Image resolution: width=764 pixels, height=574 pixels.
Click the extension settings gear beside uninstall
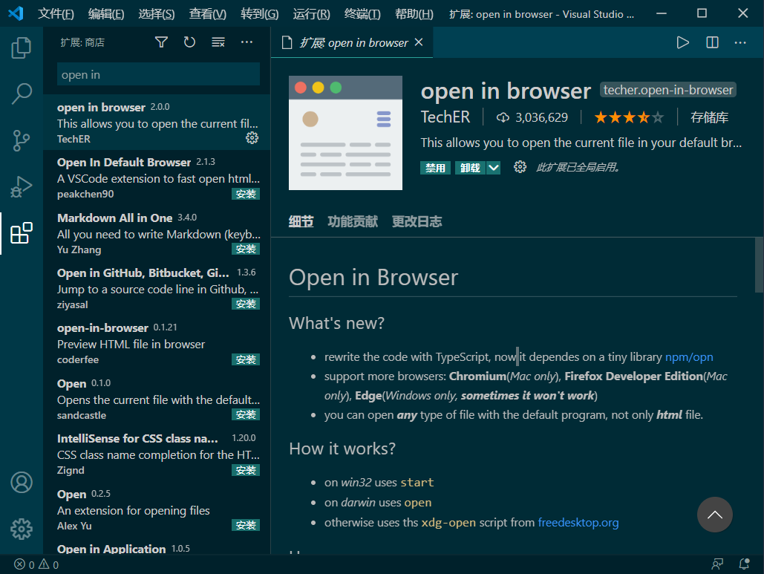[x=520, y=167]
